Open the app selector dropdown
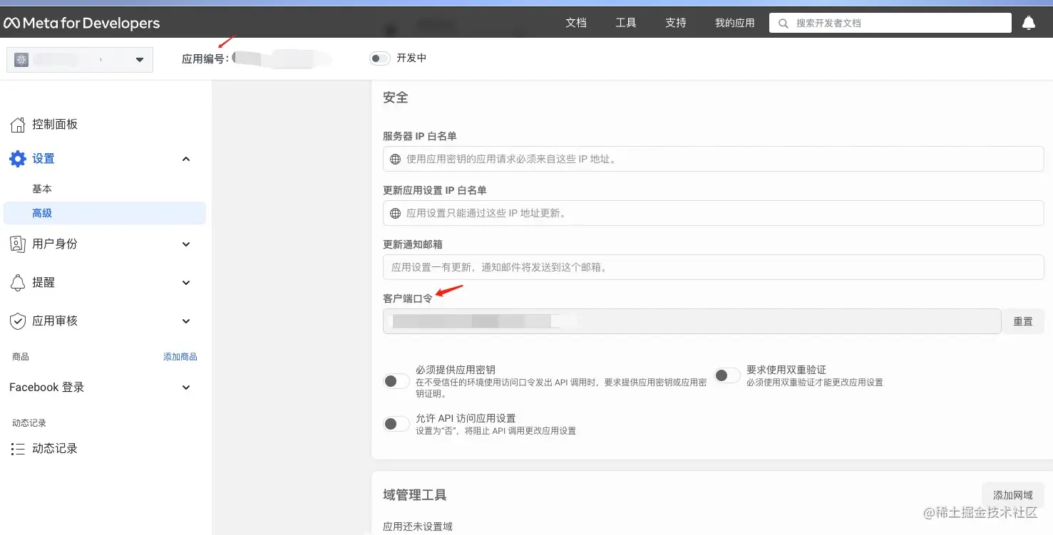1053x535 pixels. (x=80, y=60)
